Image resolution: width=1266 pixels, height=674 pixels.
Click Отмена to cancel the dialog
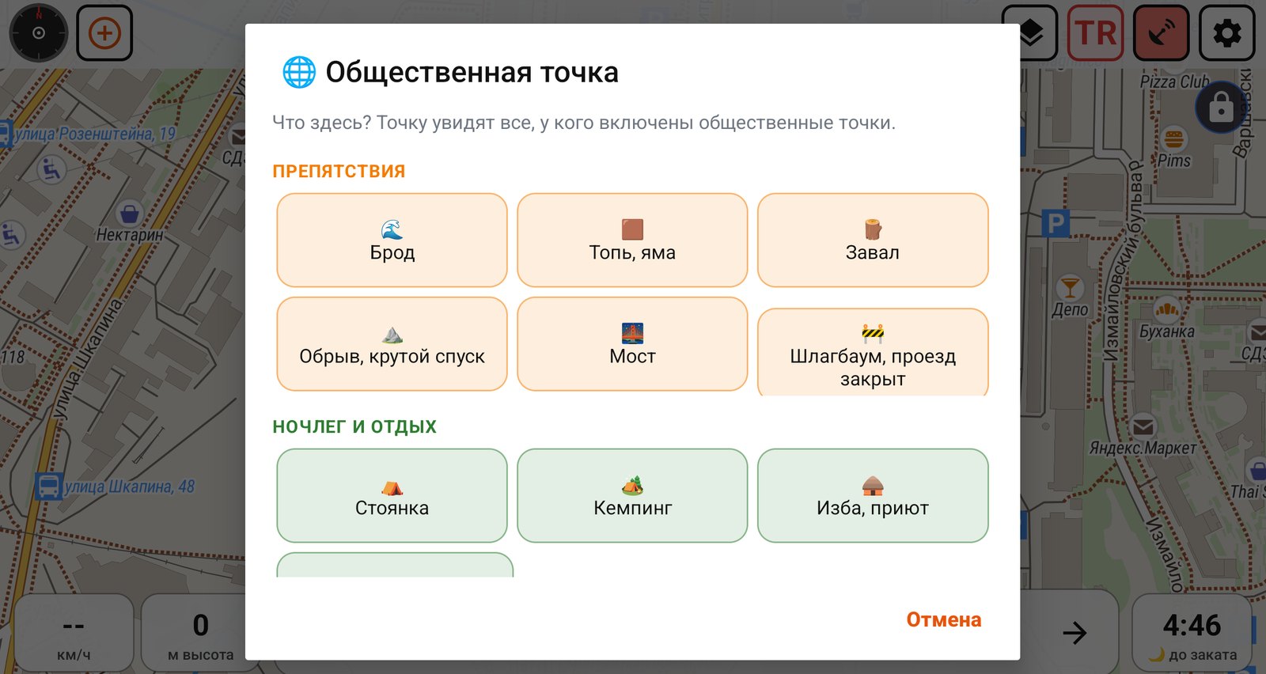point(943,619)
